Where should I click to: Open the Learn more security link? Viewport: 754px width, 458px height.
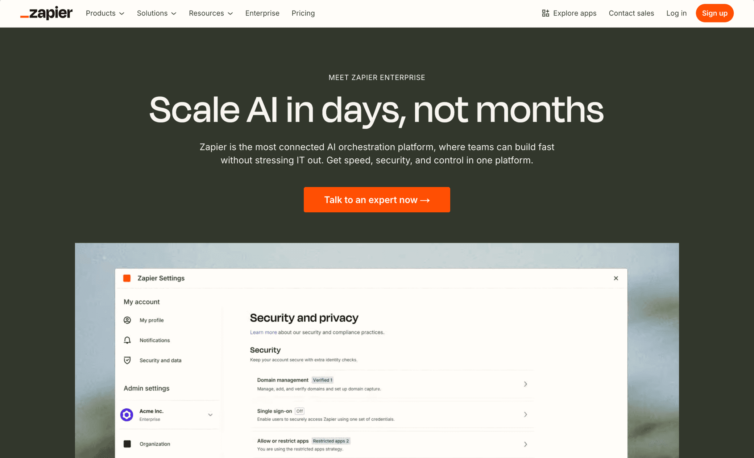click(263, 332)
